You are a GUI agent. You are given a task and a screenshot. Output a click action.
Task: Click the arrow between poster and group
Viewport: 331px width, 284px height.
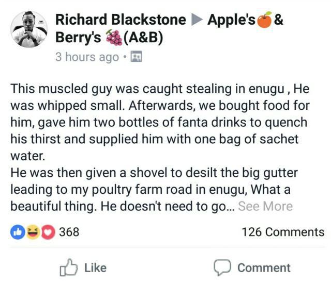click(x=197, y=21)
